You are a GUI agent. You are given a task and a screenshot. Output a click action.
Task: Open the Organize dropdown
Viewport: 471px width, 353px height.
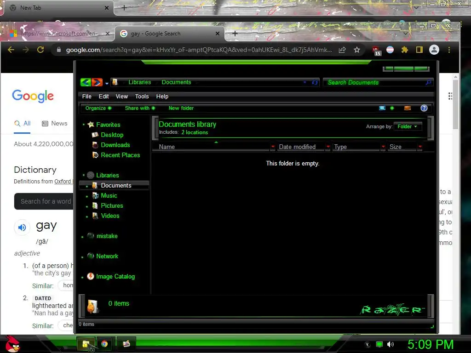pos(98,108)
